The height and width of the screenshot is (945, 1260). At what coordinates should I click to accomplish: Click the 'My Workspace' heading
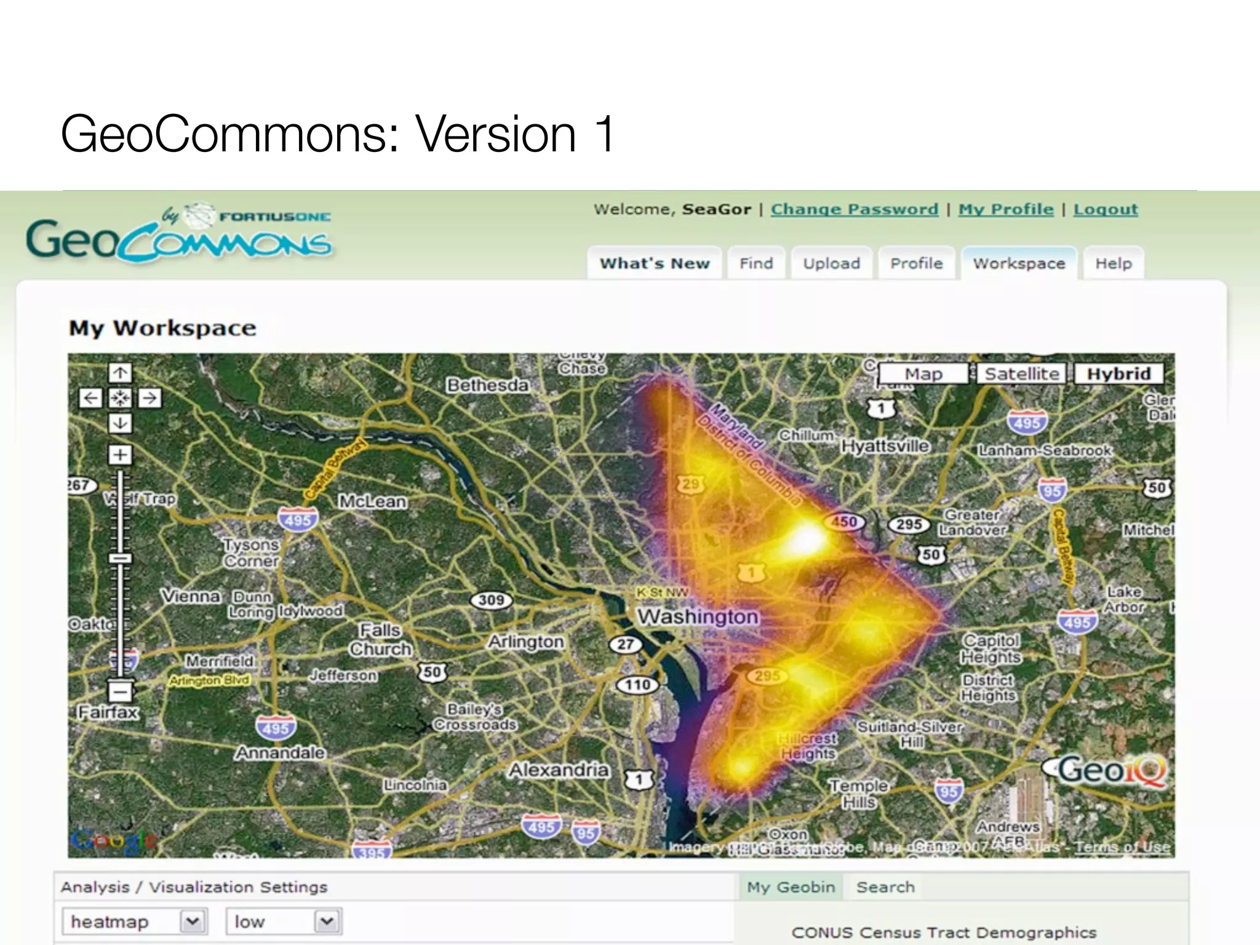162,328
